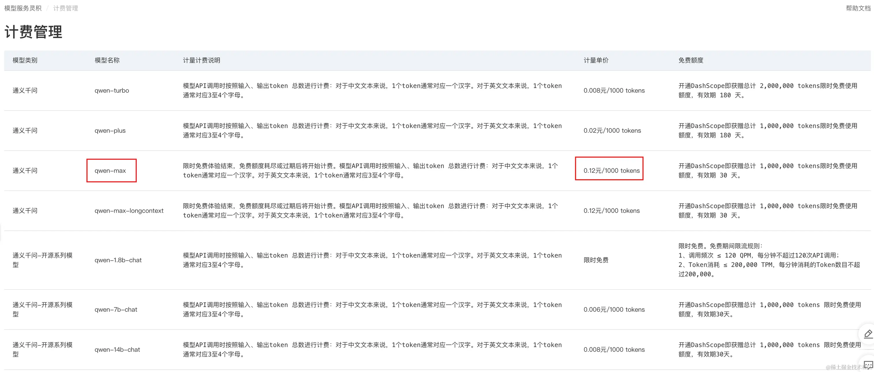This screenshot has height=372, width=874.
Task: Click the 模型类别 column header
Action: point(25,60)
